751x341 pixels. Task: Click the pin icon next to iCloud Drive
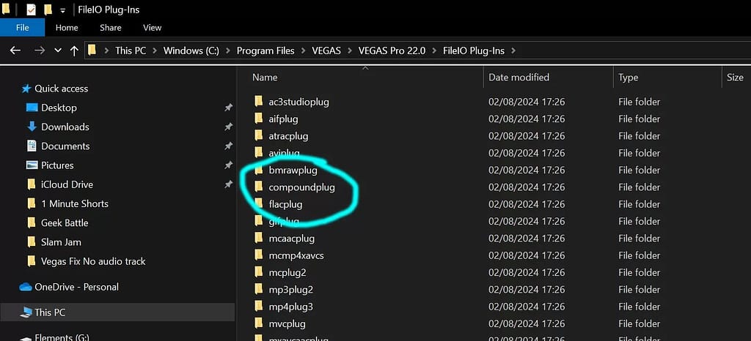click(229, 184)
